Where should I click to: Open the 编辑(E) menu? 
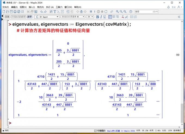(x=14, y=7)
